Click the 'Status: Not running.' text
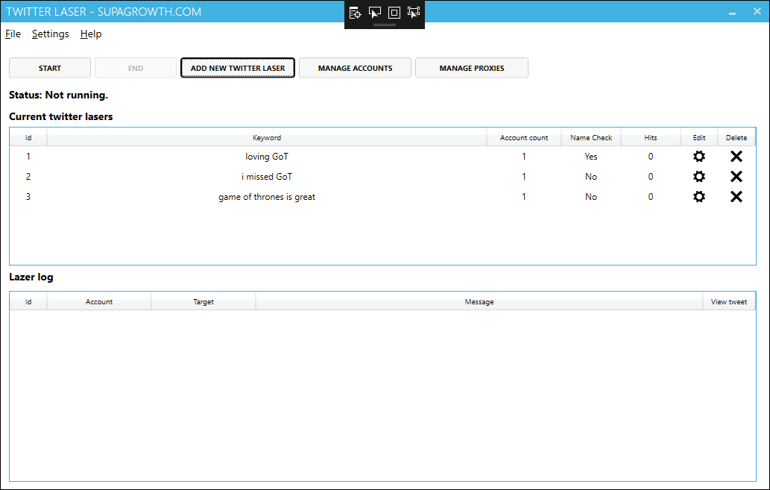This screenshot has height=490, width=770. point(58,95)
